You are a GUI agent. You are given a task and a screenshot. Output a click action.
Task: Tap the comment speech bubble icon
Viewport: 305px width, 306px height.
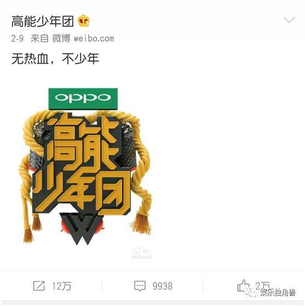(140, 286)
